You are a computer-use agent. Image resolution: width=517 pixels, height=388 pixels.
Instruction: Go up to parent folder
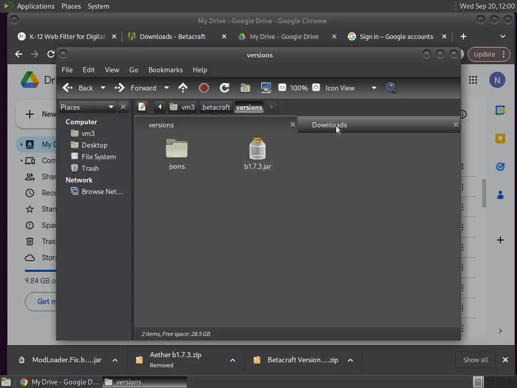(183, 88)
